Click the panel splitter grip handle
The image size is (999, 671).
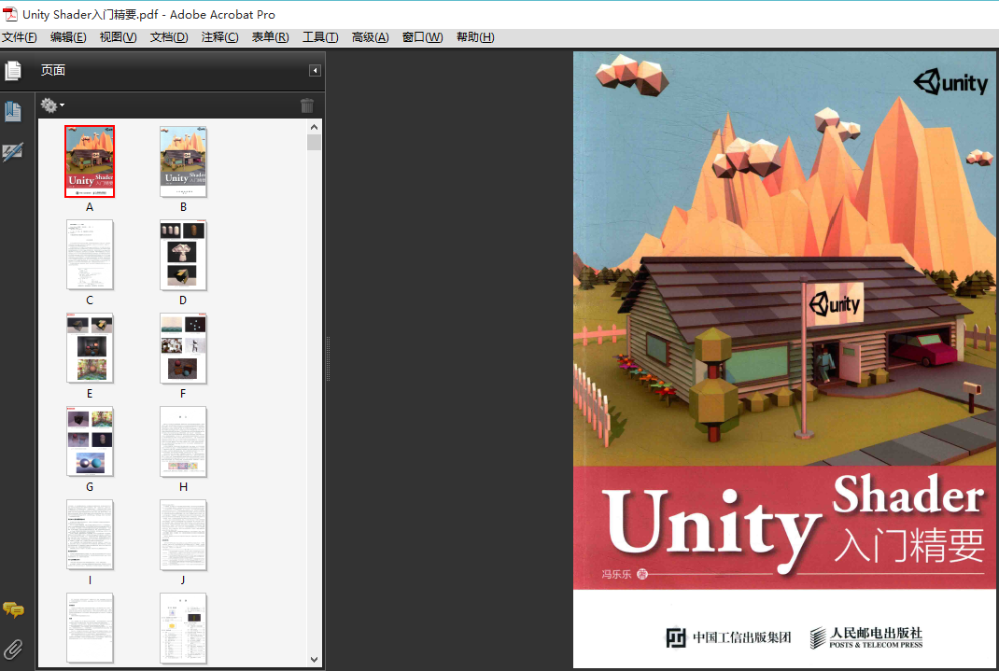click(328, 358)
